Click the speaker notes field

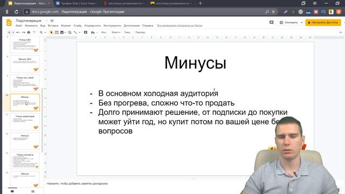pyautogui.click(x=77, y=183)
